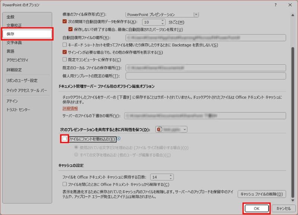The image size is (298, 215).
Task: Uncheck 次の間隔で自動回復用データを保存する
Action: [63, 22]
